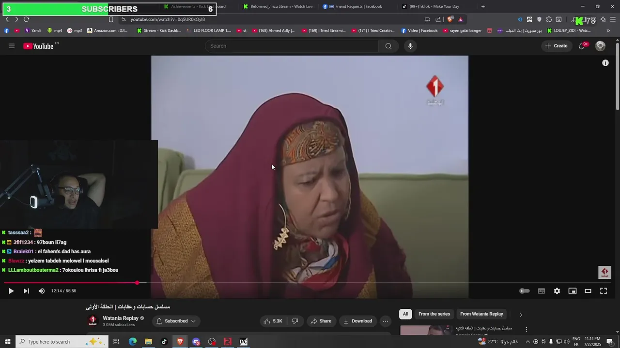Go forward in browser history

coord(16,19)
